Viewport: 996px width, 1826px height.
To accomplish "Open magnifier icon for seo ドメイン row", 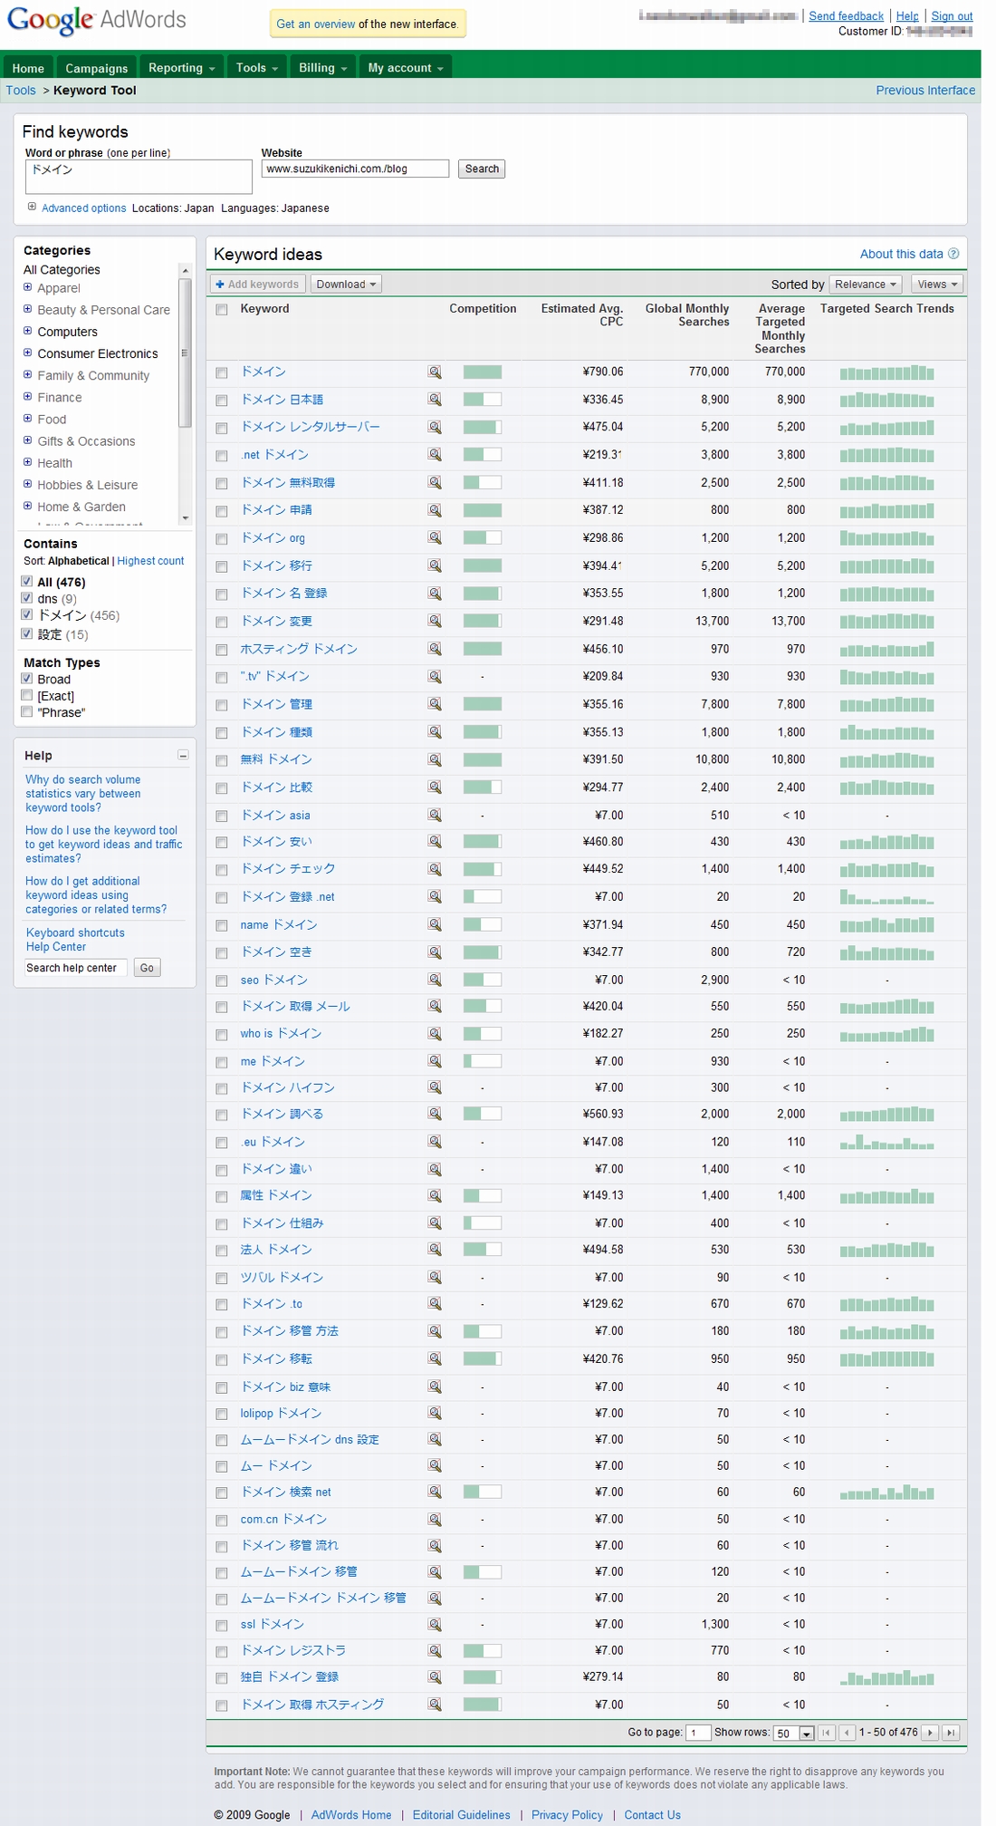I will coord(435,980).
